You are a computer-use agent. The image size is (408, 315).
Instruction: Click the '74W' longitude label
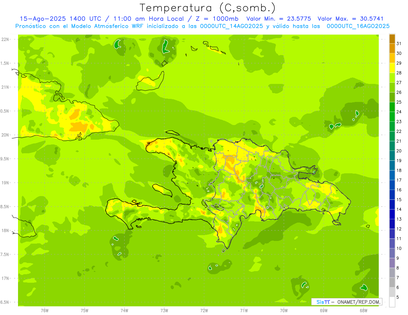pyautogui.click(x=124, y=311)
